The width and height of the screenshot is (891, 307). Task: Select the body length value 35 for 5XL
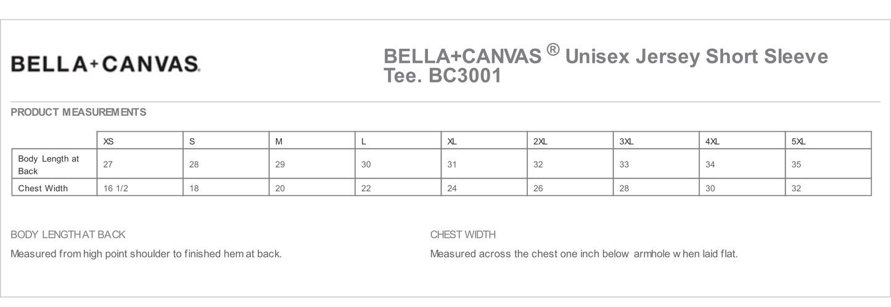[x=797, y=165]
